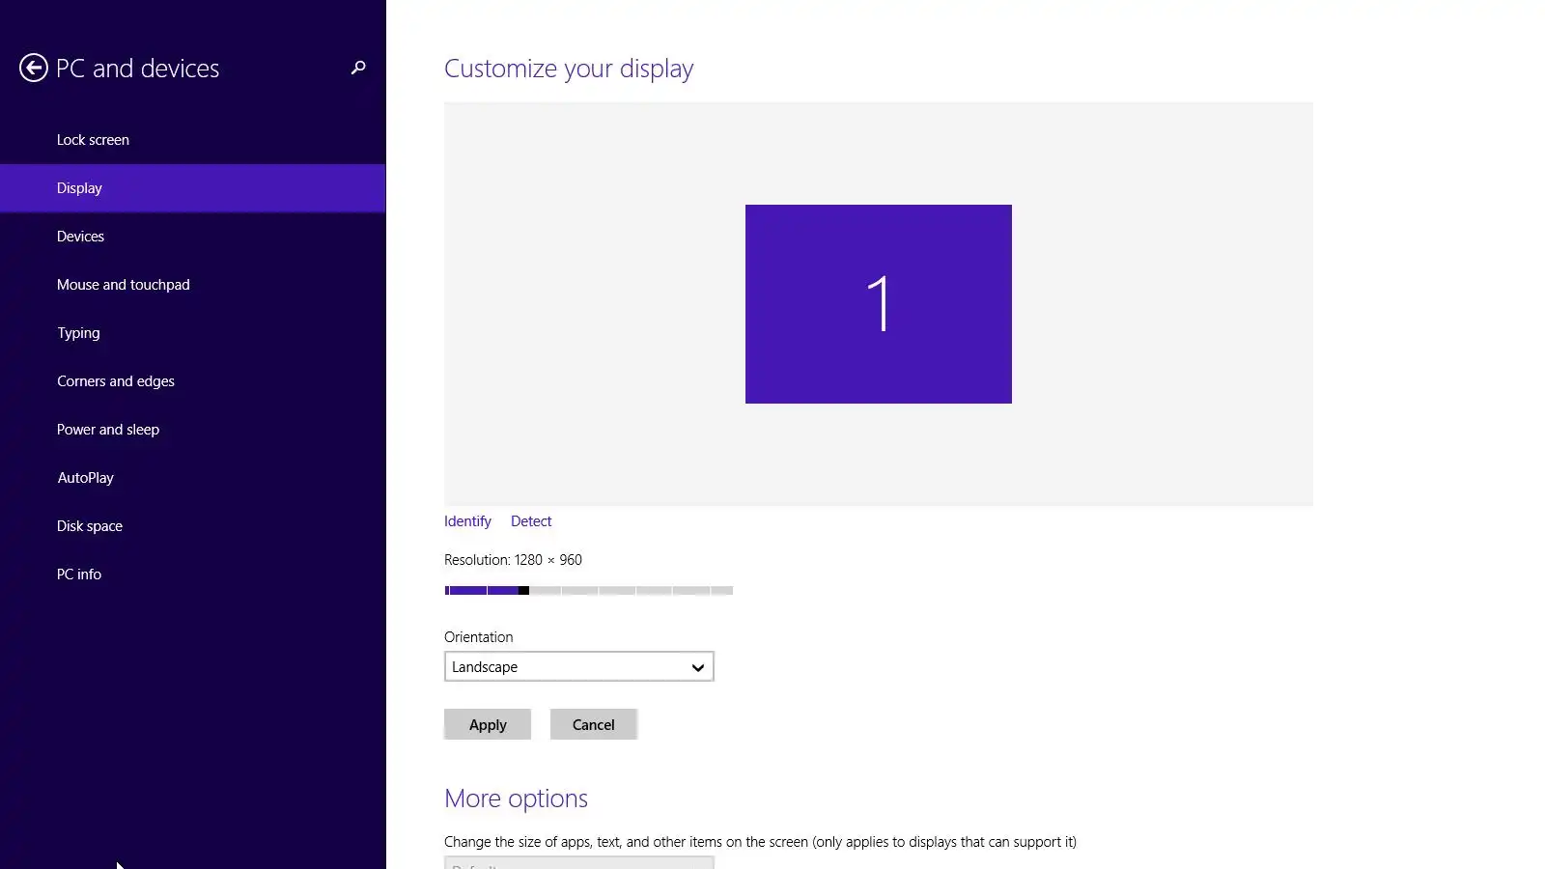Click the Resolution 1280 × 960 text
The image size is (1545, 869).
point(513,560)
